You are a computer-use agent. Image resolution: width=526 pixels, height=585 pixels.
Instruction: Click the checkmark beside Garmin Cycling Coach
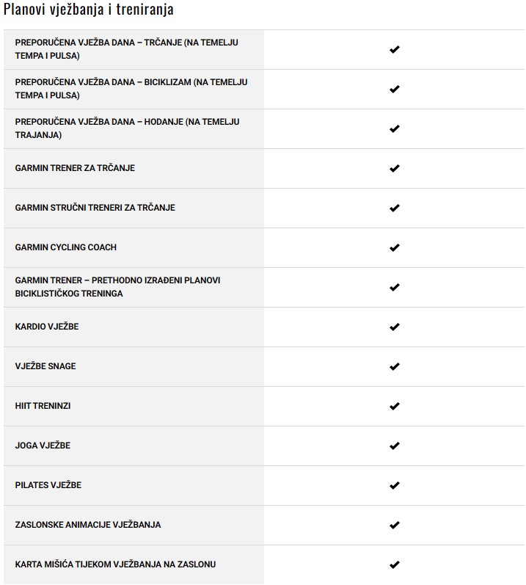point(394,247)
